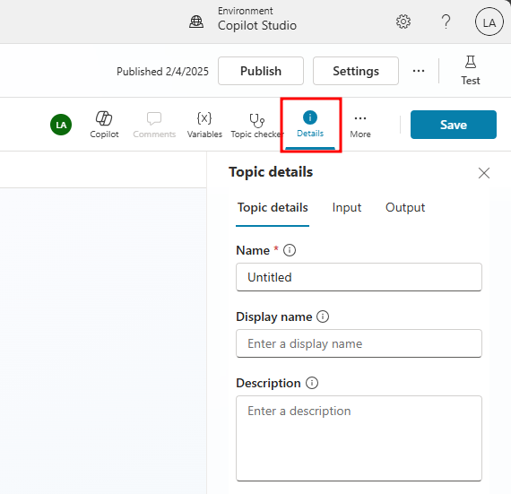
Task: Open the agent Settings button
Action: (356, 71)
